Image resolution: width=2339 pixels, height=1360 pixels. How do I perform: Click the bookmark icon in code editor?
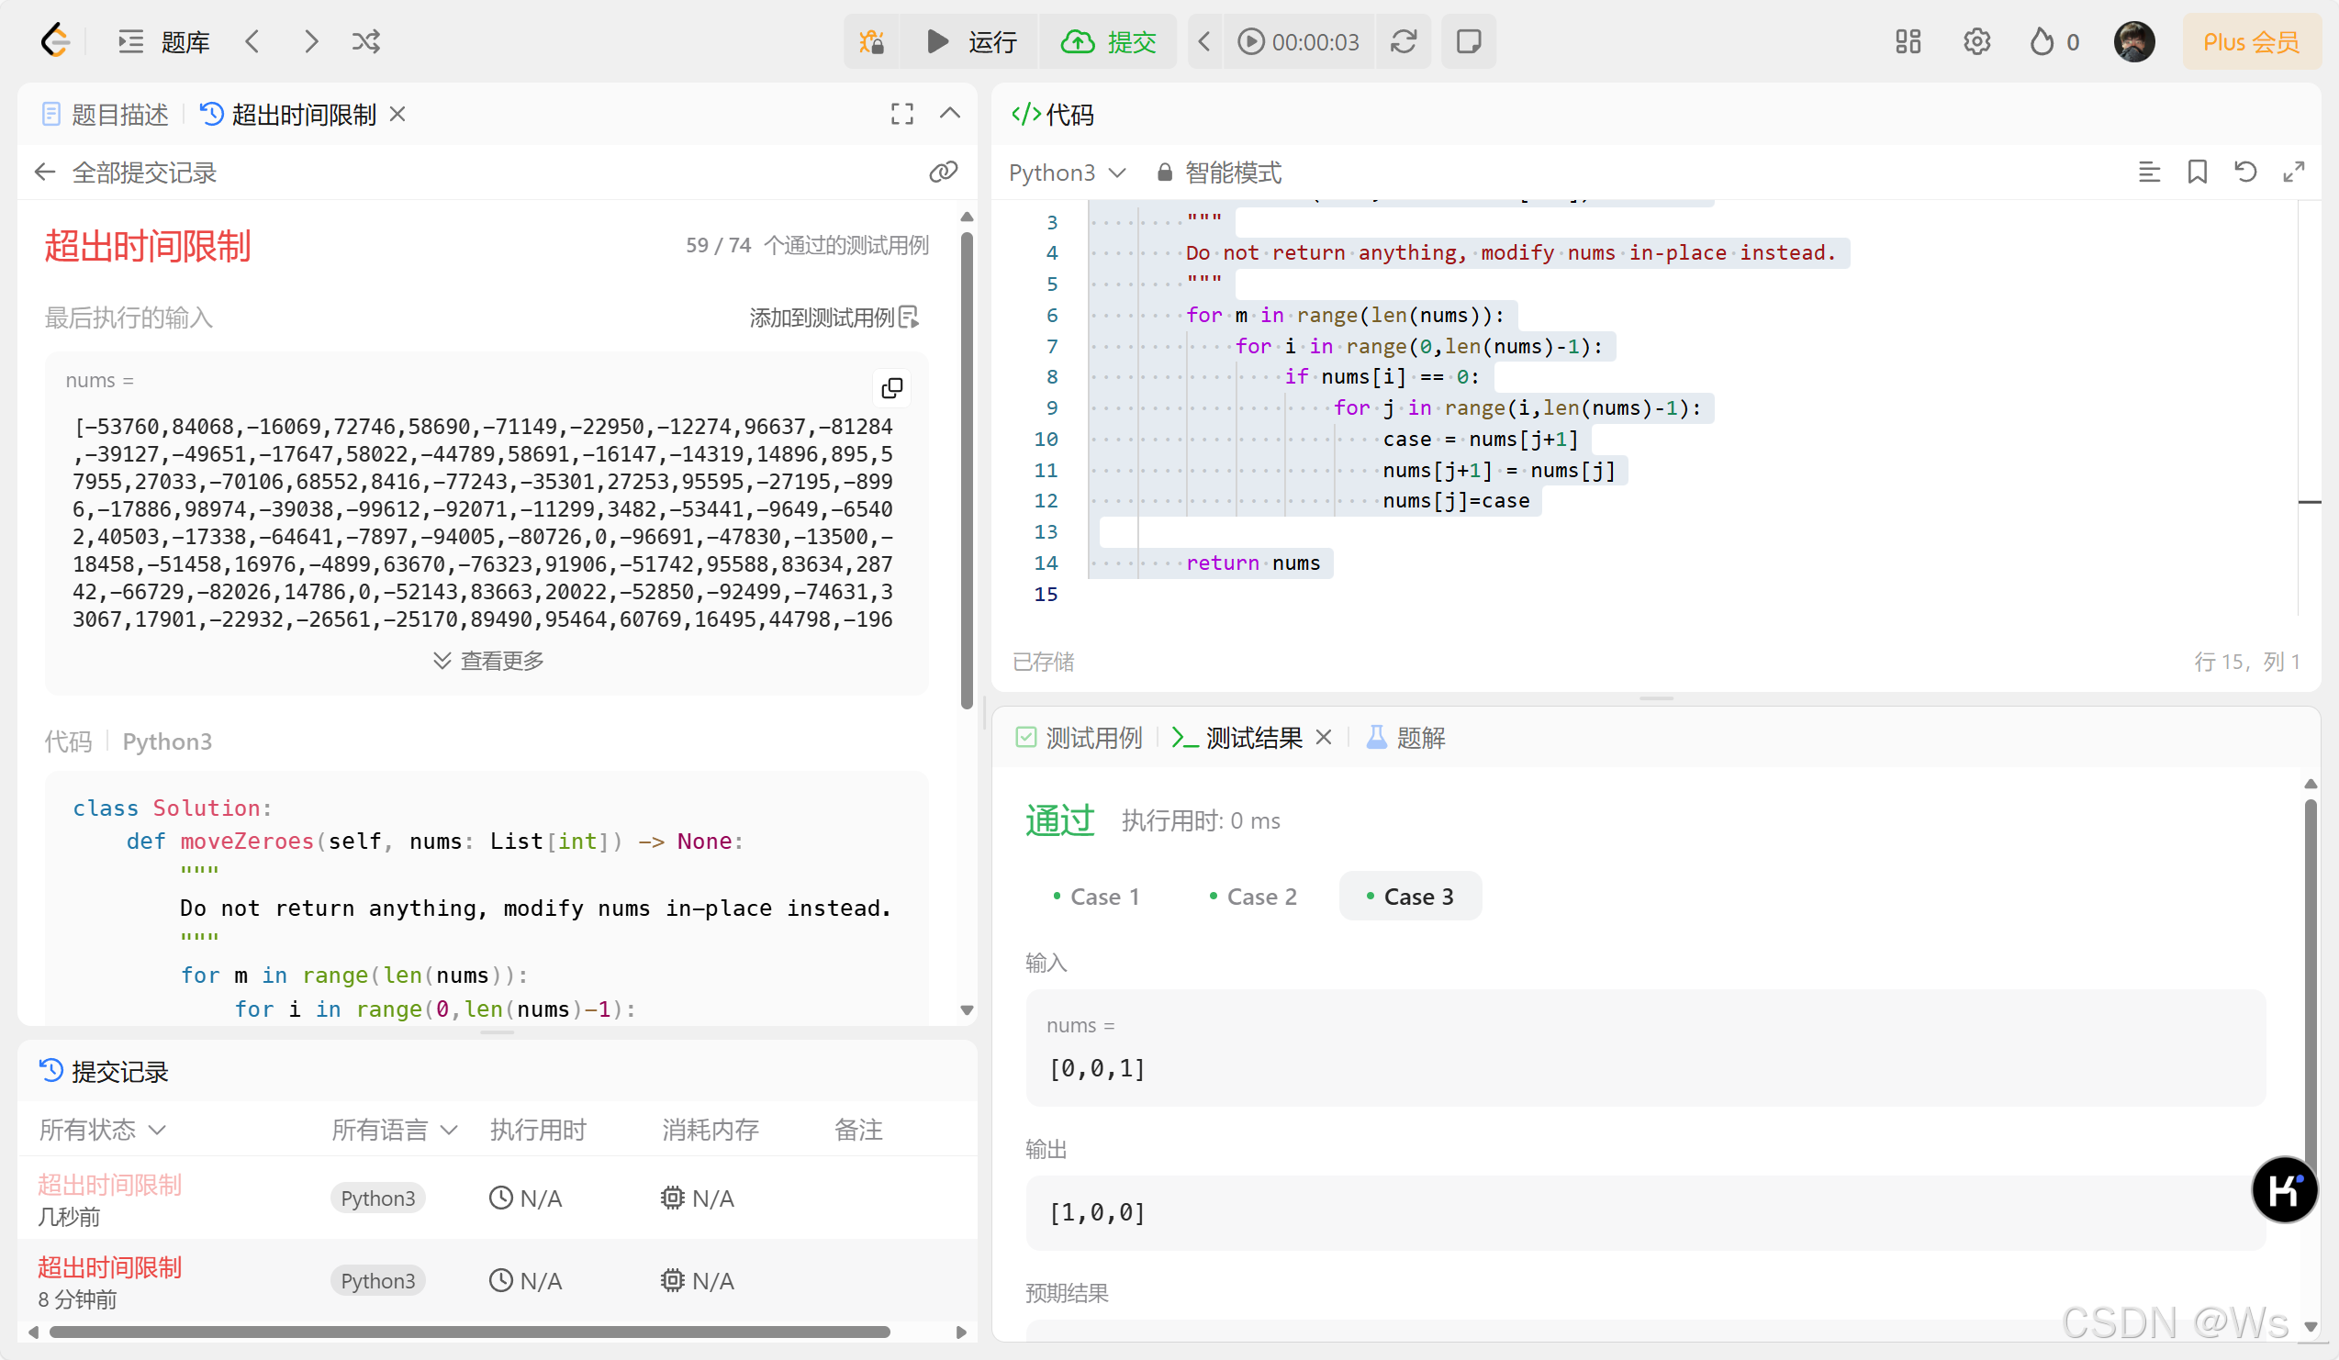(2197, 172)
